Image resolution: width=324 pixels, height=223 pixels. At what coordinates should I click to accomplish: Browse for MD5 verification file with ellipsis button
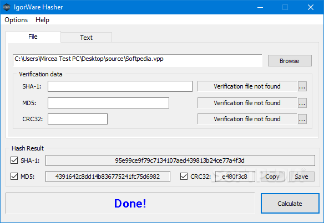point(302,103)
